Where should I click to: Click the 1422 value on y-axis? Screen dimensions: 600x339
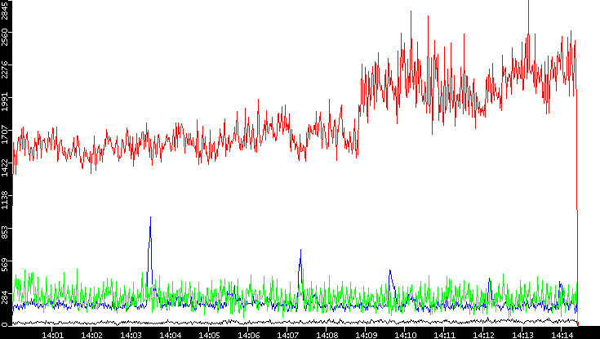(4, 167)
